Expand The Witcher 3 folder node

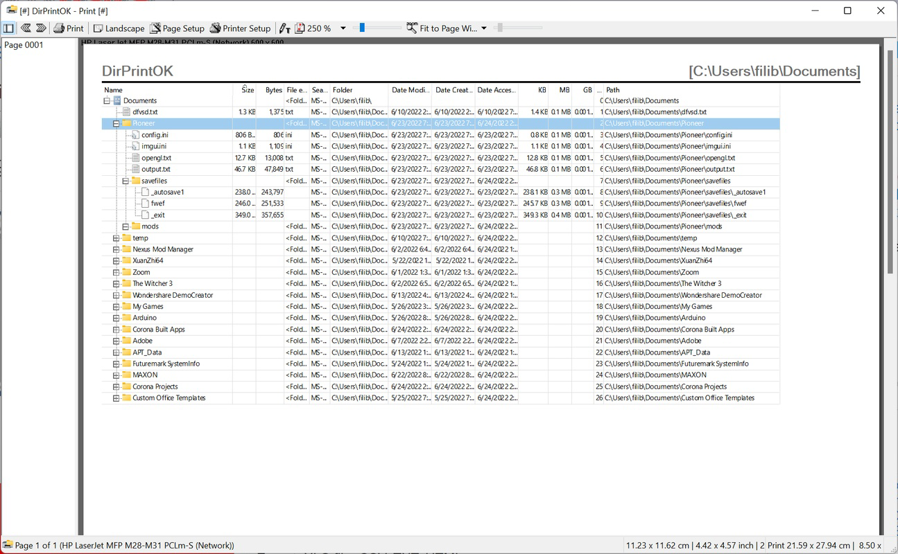115,283
